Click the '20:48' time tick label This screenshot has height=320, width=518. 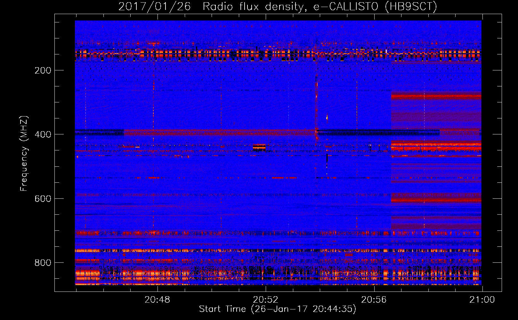click(157, 300)
